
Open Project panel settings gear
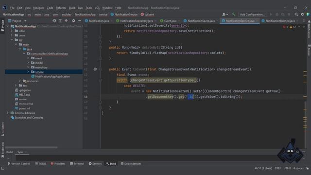tap(73, 20)
